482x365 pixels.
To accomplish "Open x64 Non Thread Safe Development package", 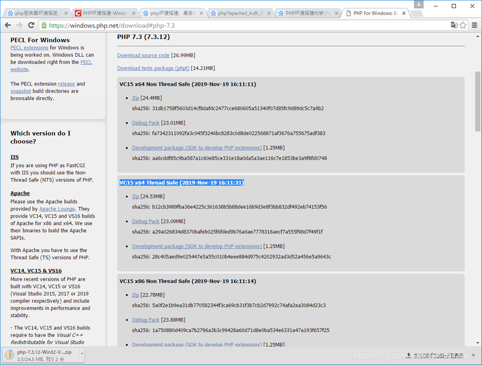I will (x=197, y=148).
